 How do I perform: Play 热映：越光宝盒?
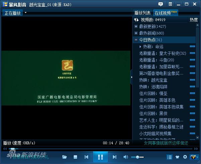[153, 80]
